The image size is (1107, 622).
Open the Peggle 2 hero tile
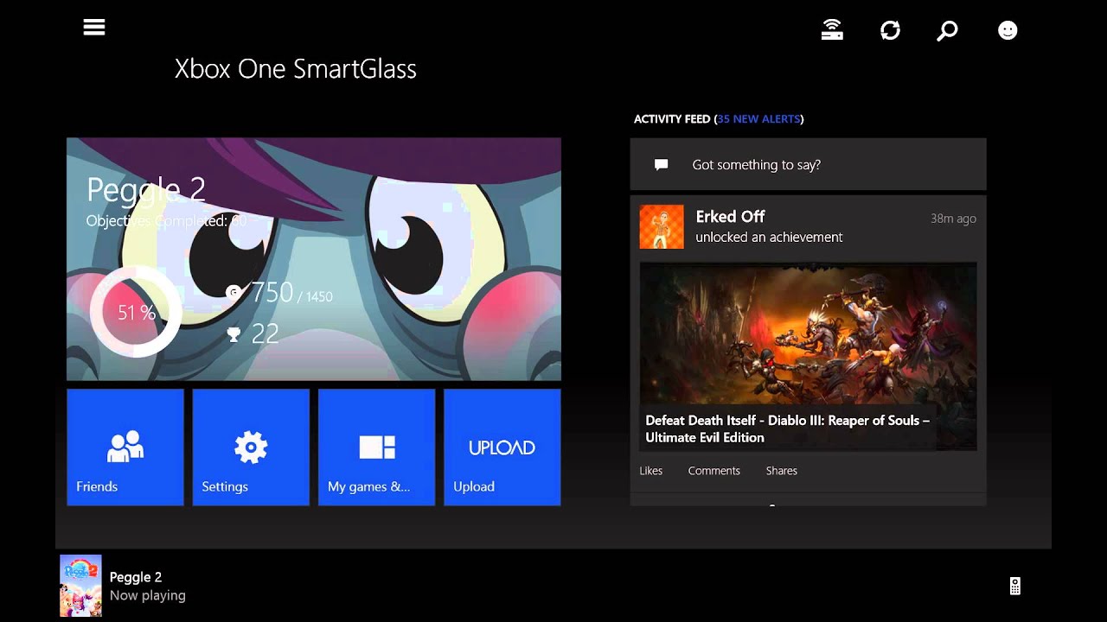(x=314, y=259)
